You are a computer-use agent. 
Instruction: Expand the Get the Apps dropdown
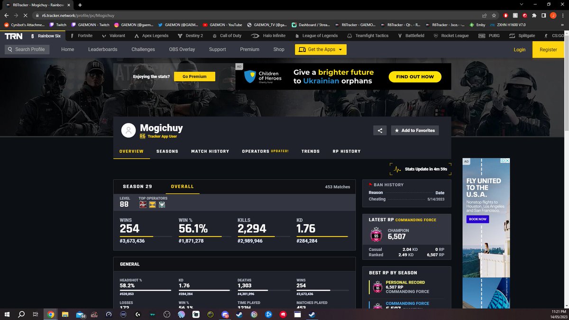coord(321,49)
